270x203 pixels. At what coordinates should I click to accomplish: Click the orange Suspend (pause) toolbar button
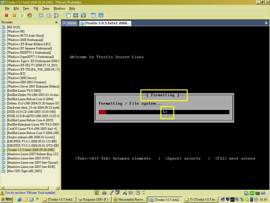coord(14,15)
